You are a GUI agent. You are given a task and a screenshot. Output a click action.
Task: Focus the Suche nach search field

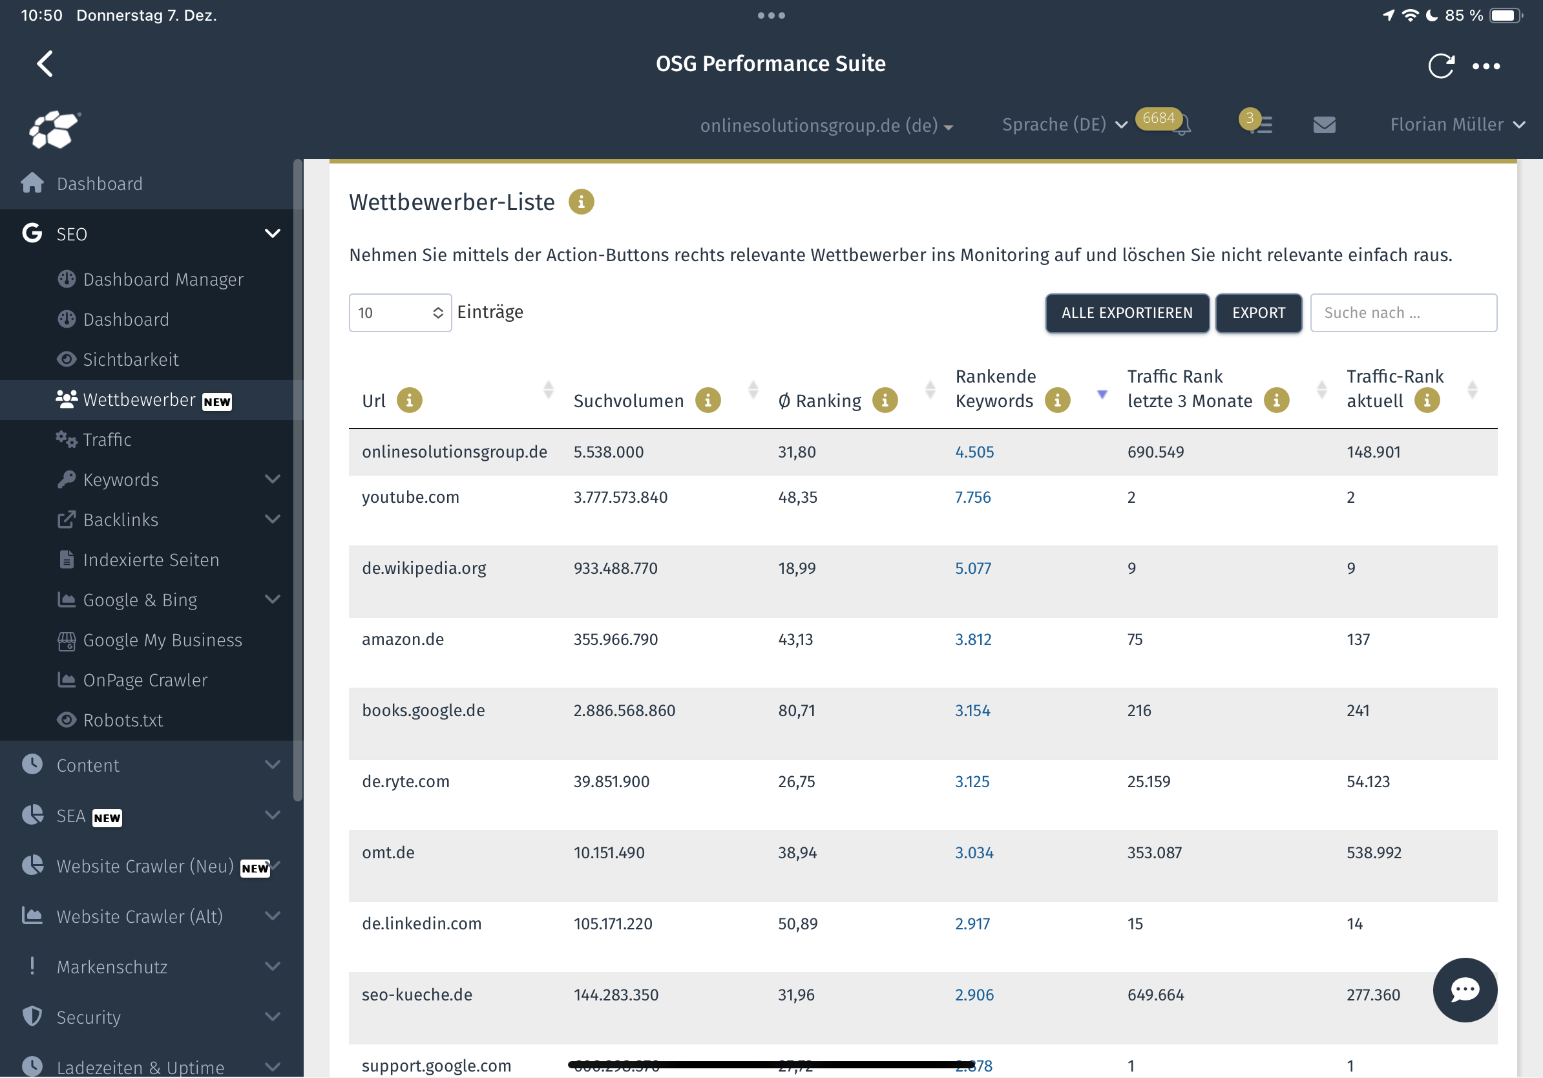(1403, 313)
